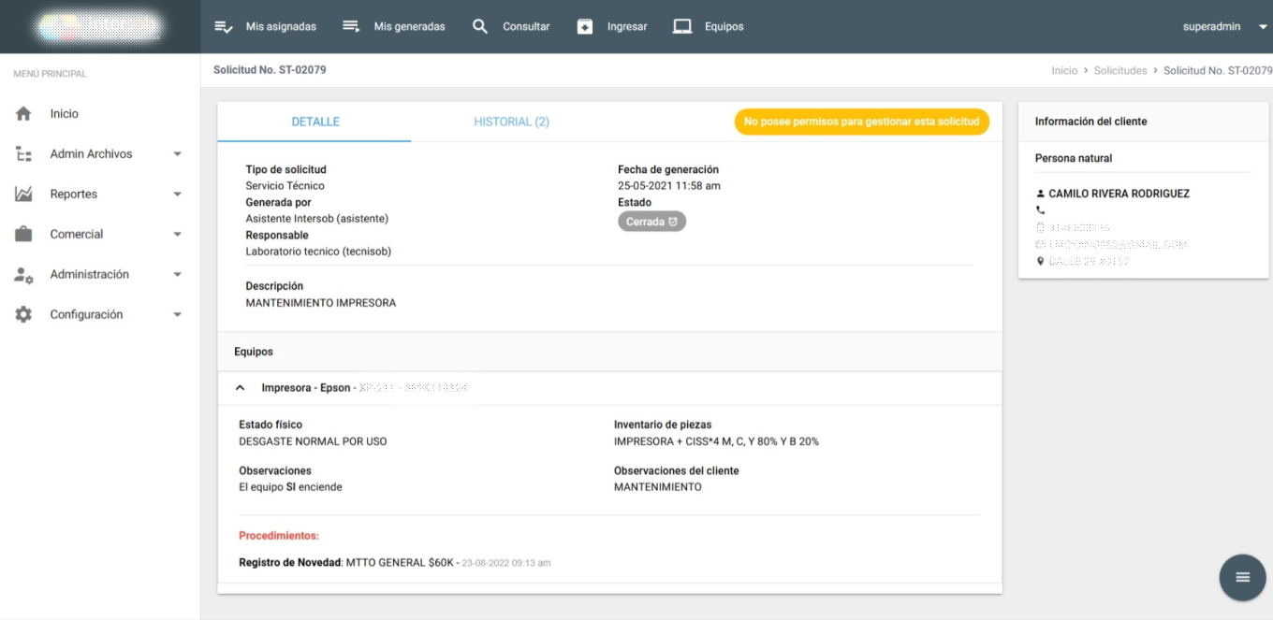Click the Equipos laptop icon
The height and width of the screenshot is (620, 1273).
coord(682,26)
